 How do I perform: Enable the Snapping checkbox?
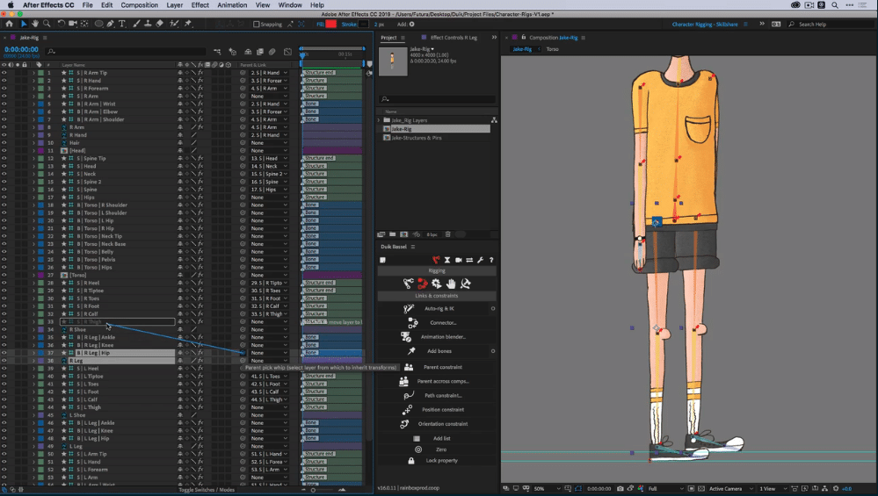[257, 25]
